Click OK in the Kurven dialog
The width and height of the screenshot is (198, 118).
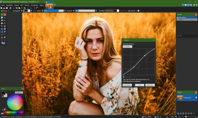pos(140,85)
